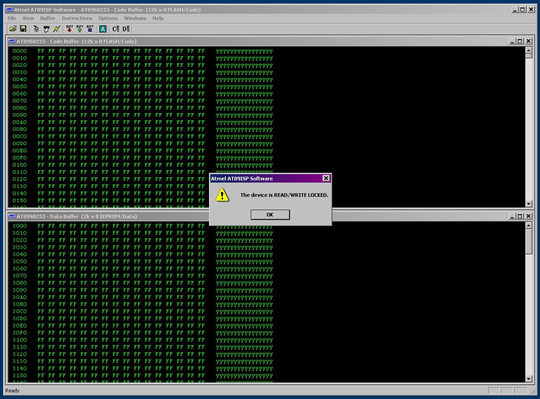Open the Options menu
This screenshot has height=399, width=540.
pos(108,18)
